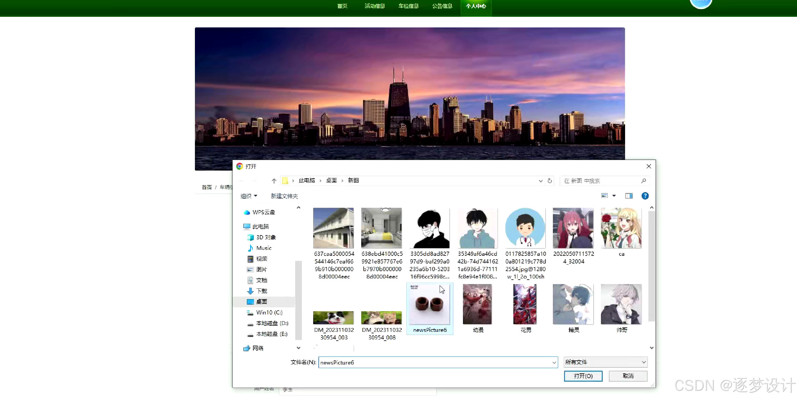Screen dimensions: 797x399
Task: Refresh the folder with the reload icon
Action: pos(550,181)
